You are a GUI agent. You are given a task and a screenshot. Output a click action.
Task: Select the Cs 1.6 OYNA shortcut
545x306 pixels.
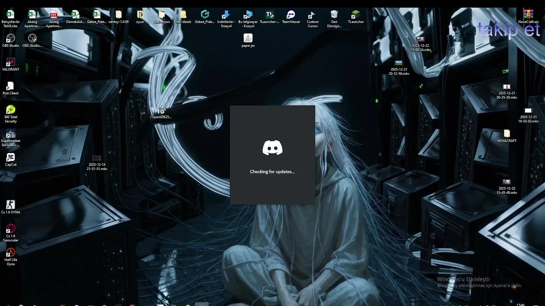click(x=11, y=205)
